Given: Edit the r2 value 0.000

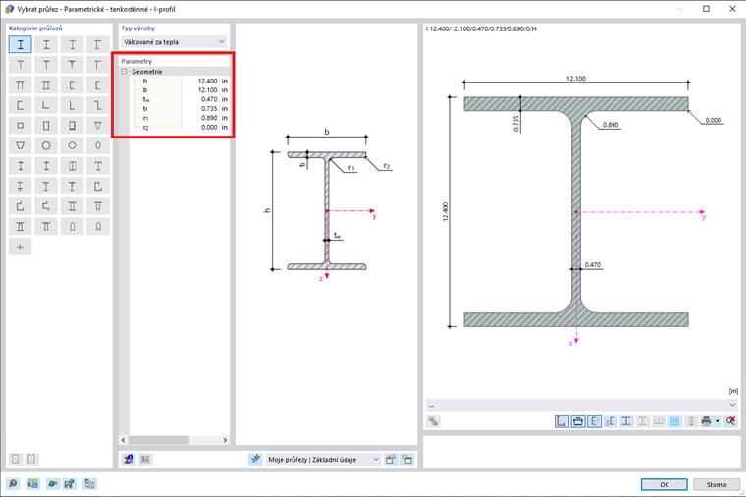Looking at the screenshot, I should tap(200, 127).
